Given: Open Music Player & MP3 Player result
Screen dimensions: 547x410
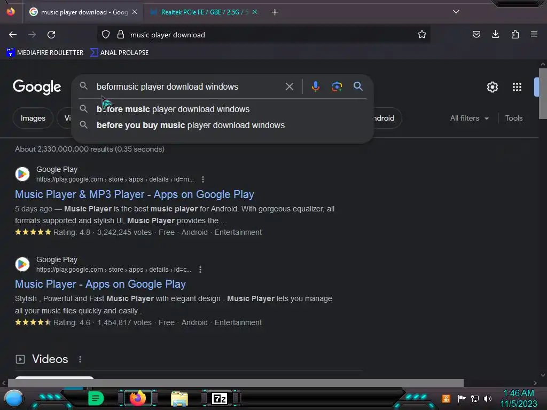Looking at the screenshot, I should [x=134, y=194].
